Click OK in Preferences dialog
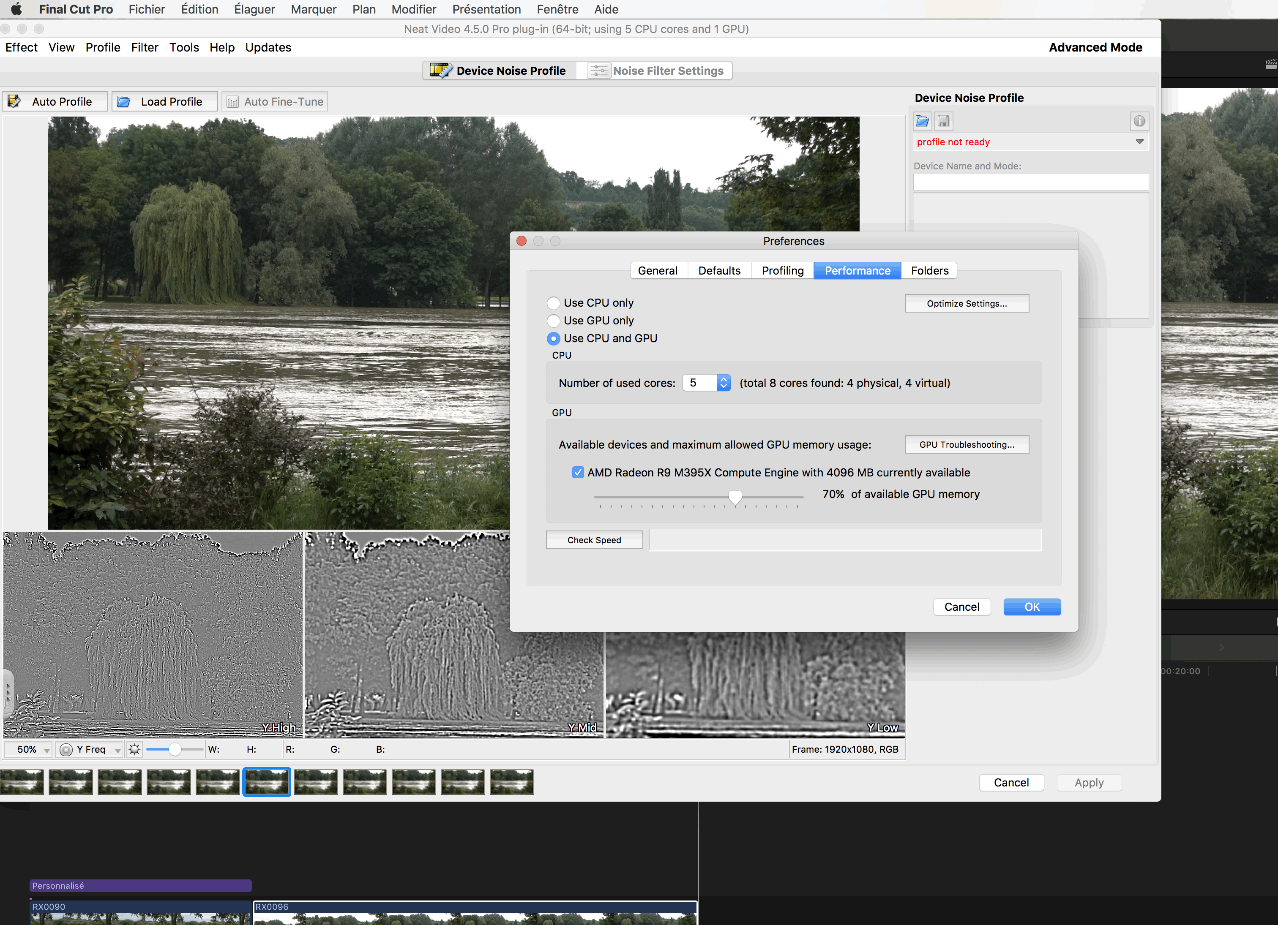Viewport: 1278px width, 925px height. tap(1032, 607)
